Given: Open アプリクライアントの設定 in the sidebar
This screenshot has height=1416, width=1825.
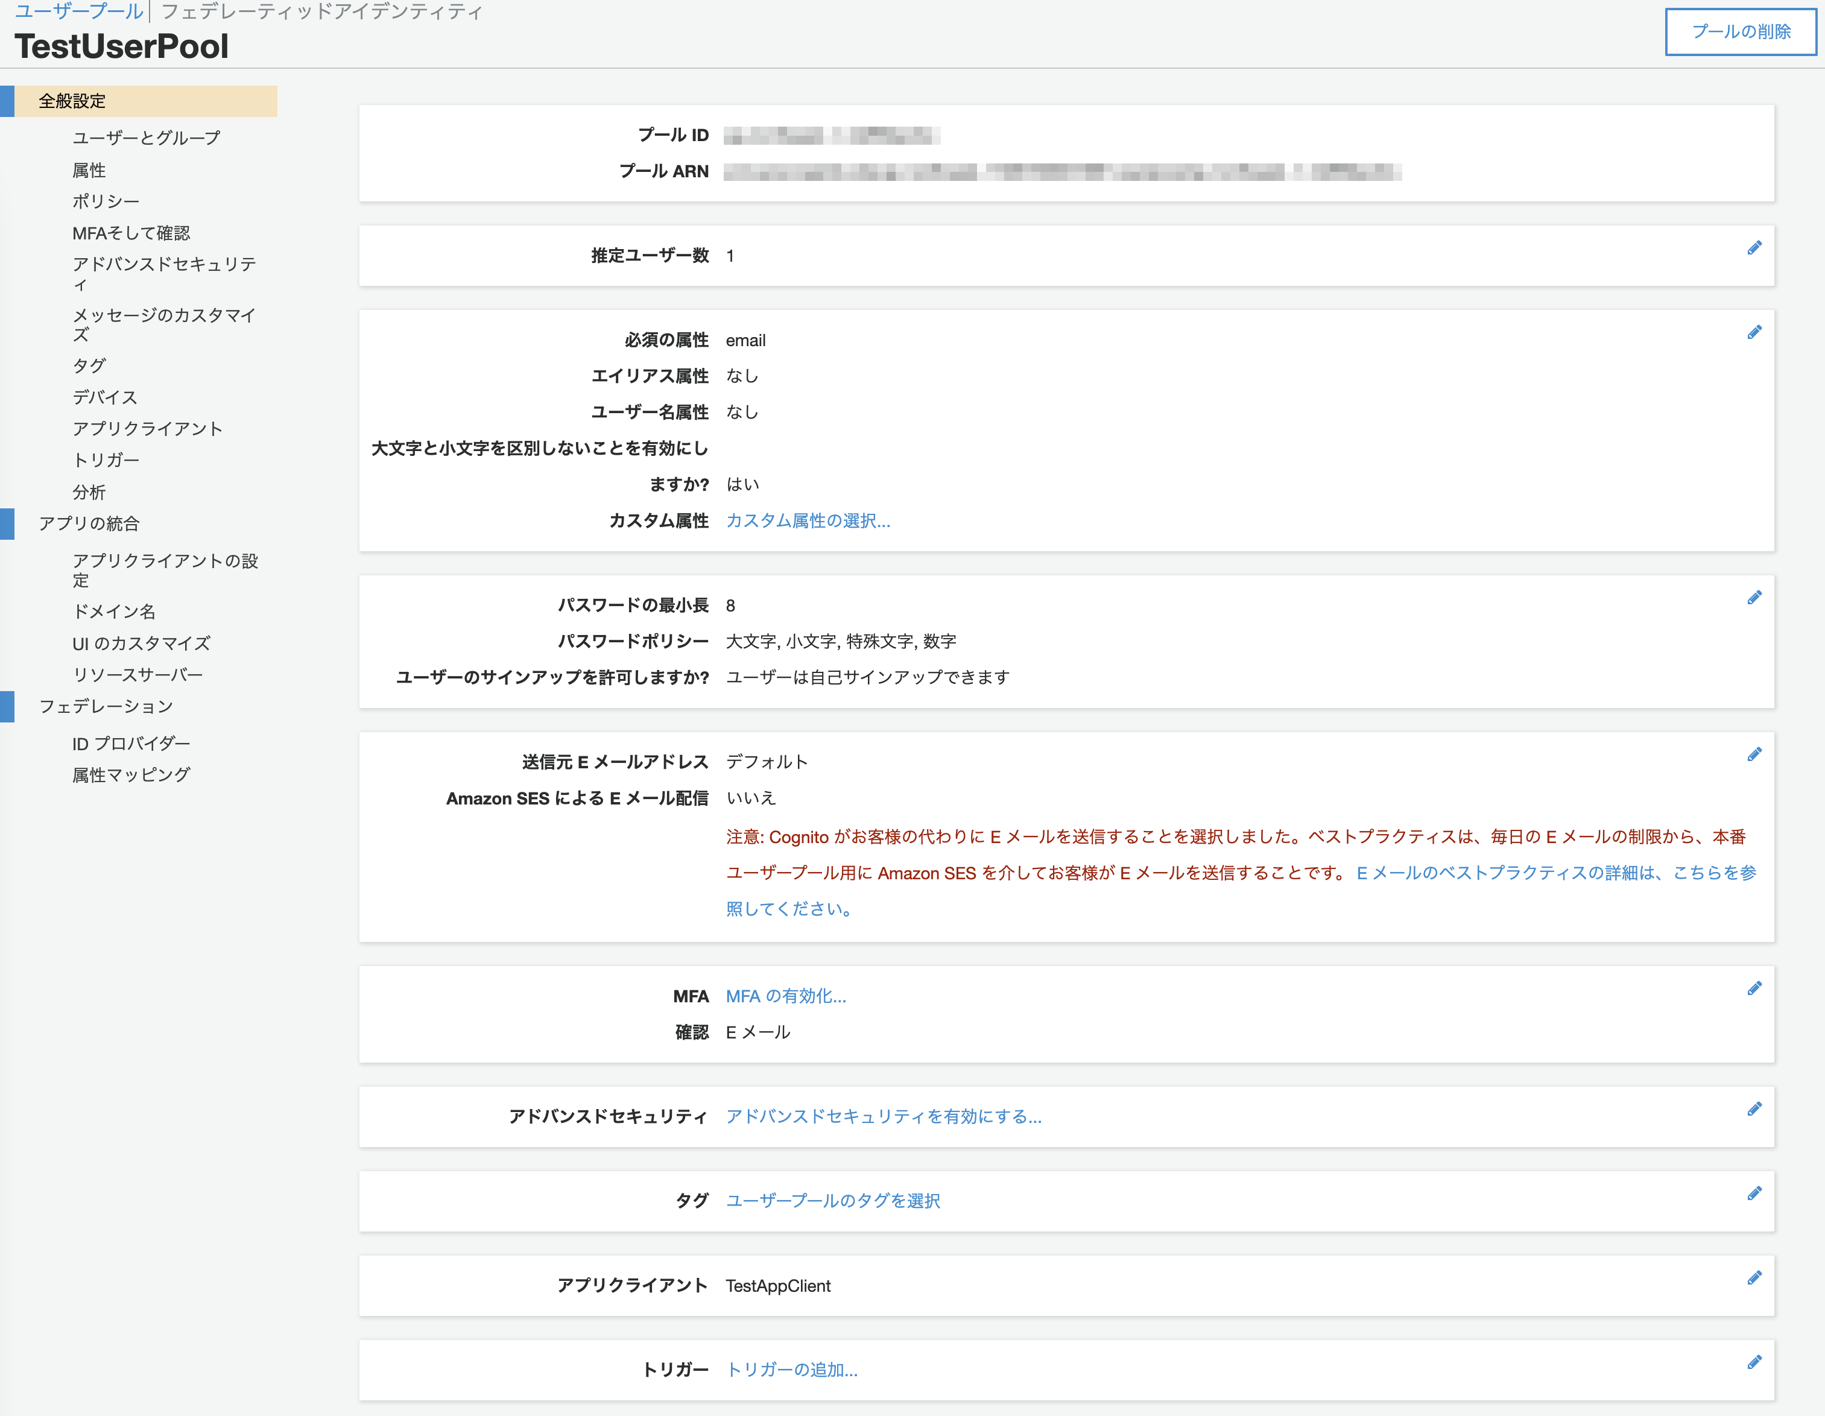Looking at the screenshot, I should tap(165, 570).
